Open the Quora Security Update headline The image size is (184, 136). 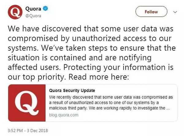[x=72, y=91]
